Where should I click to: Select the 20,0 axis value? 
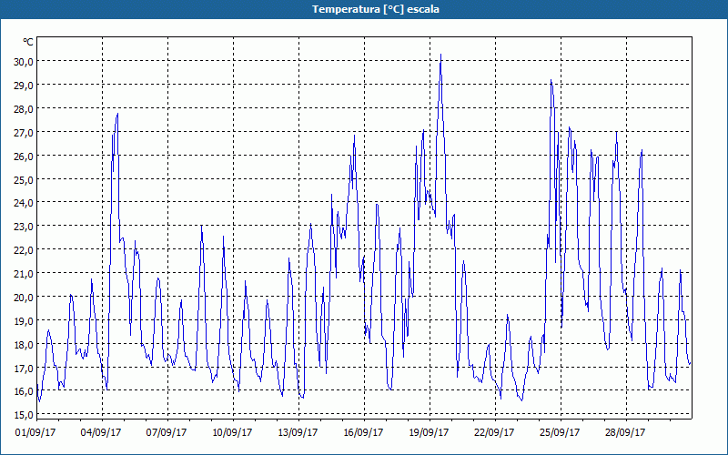pyautogui.click(x=24, y=297)
